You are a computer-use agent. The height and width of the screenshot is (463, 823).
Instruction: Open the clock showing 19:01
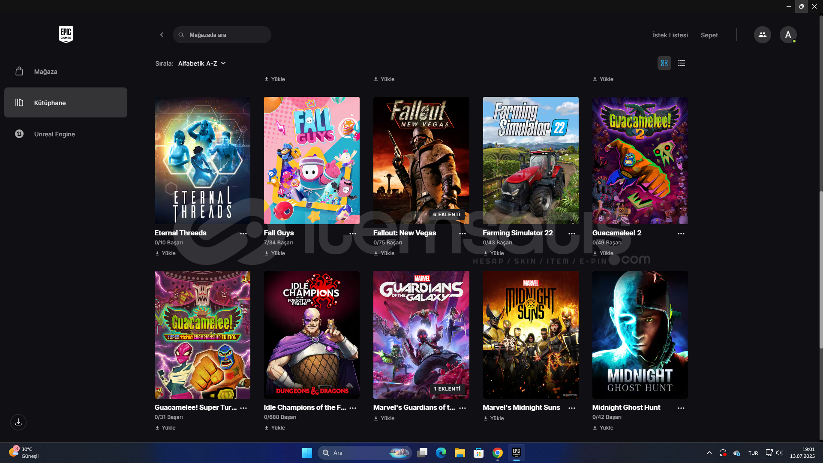(802, 453)
